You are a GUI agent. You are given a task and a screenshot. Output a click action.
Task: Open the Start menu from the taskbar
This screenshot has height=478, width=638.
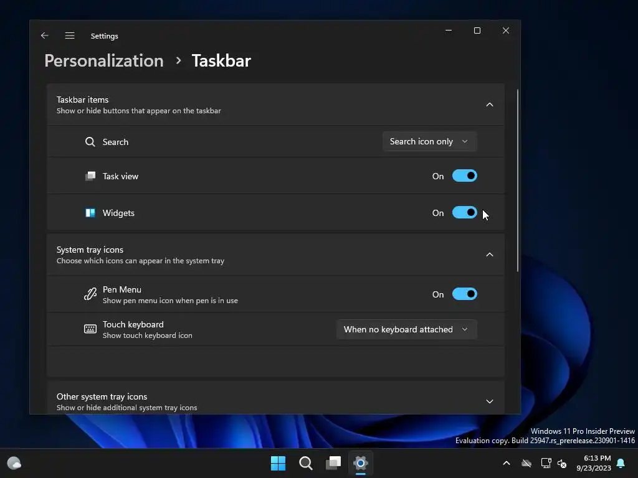(279, 463)
